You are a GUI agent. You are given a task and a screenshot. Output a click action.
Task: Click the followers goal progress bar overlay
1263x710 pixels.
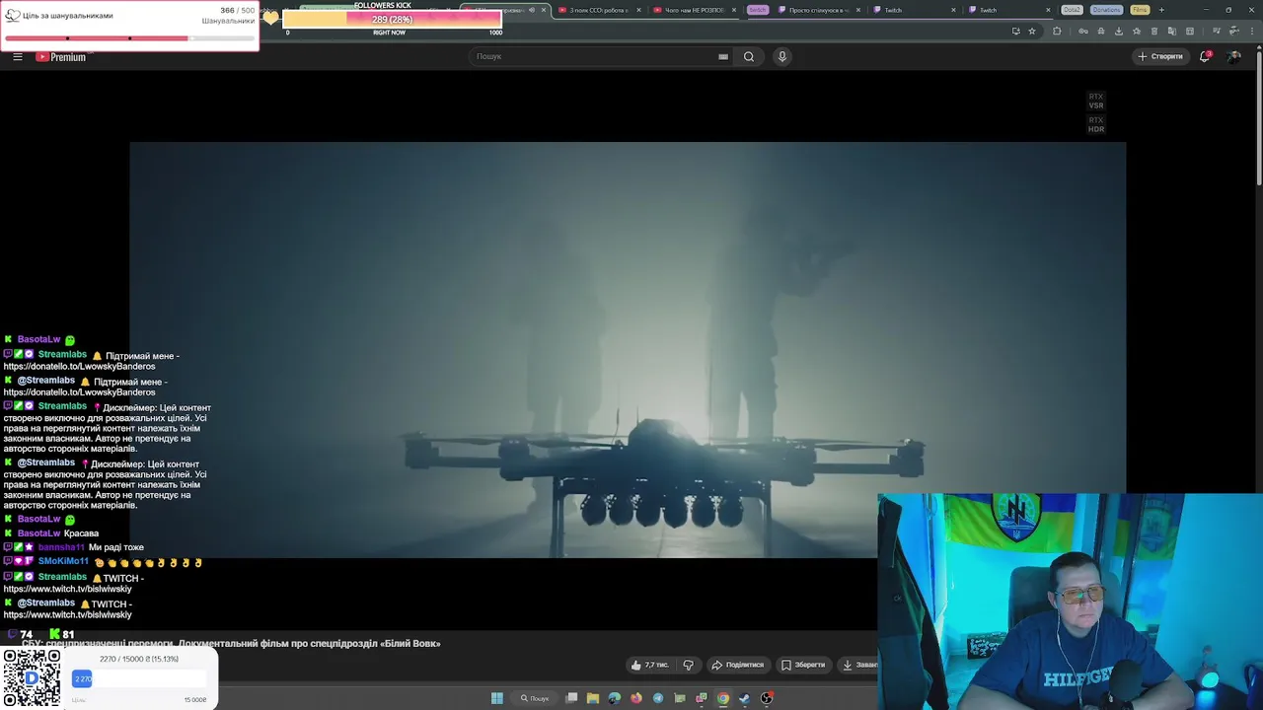pyautogui.click(x=129, y=38)
